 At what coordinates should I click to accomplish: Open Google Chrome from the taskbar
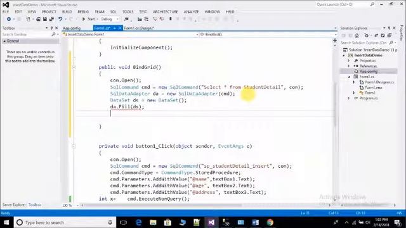270,222
